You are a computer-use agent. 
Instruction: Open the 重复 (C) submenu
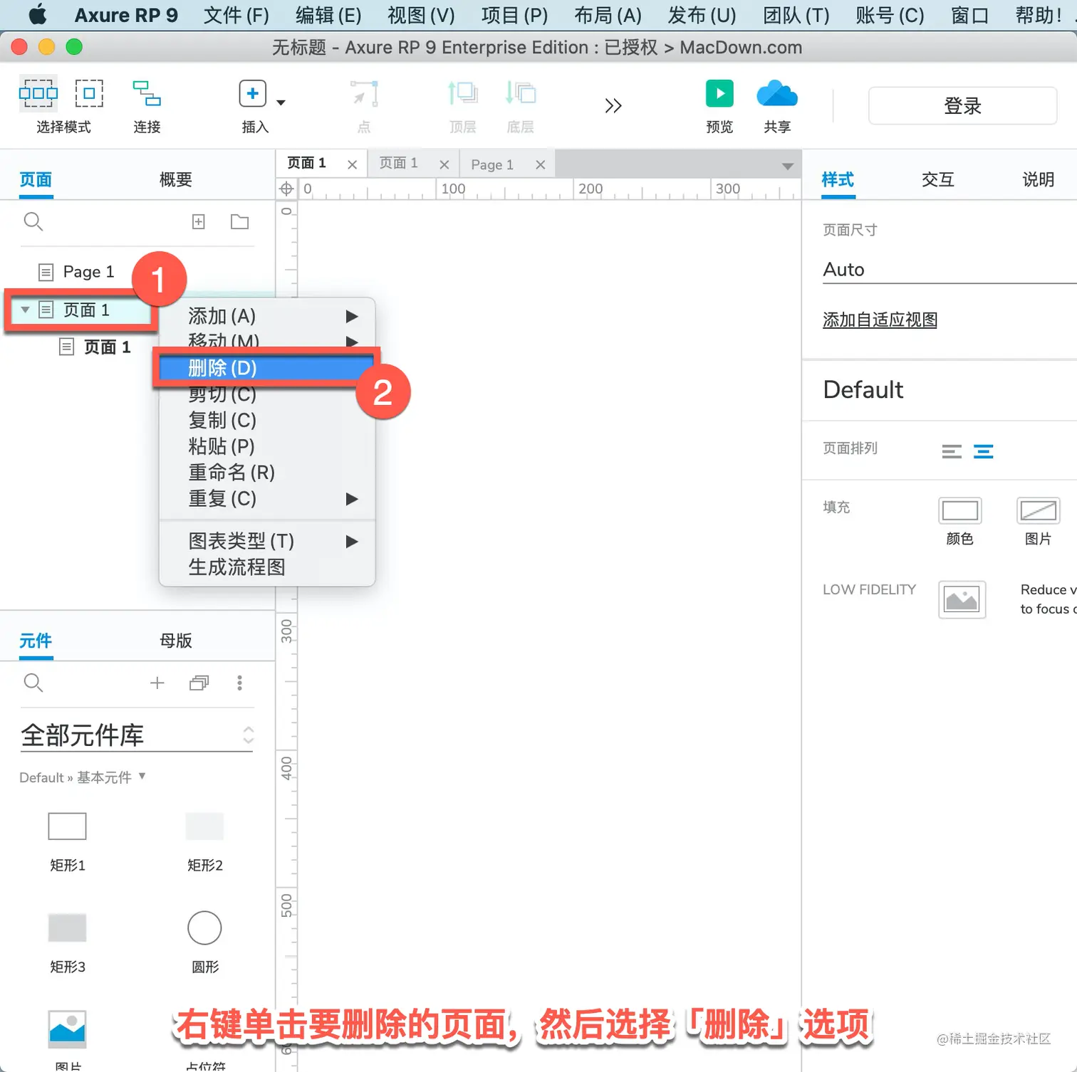(267, 498)
